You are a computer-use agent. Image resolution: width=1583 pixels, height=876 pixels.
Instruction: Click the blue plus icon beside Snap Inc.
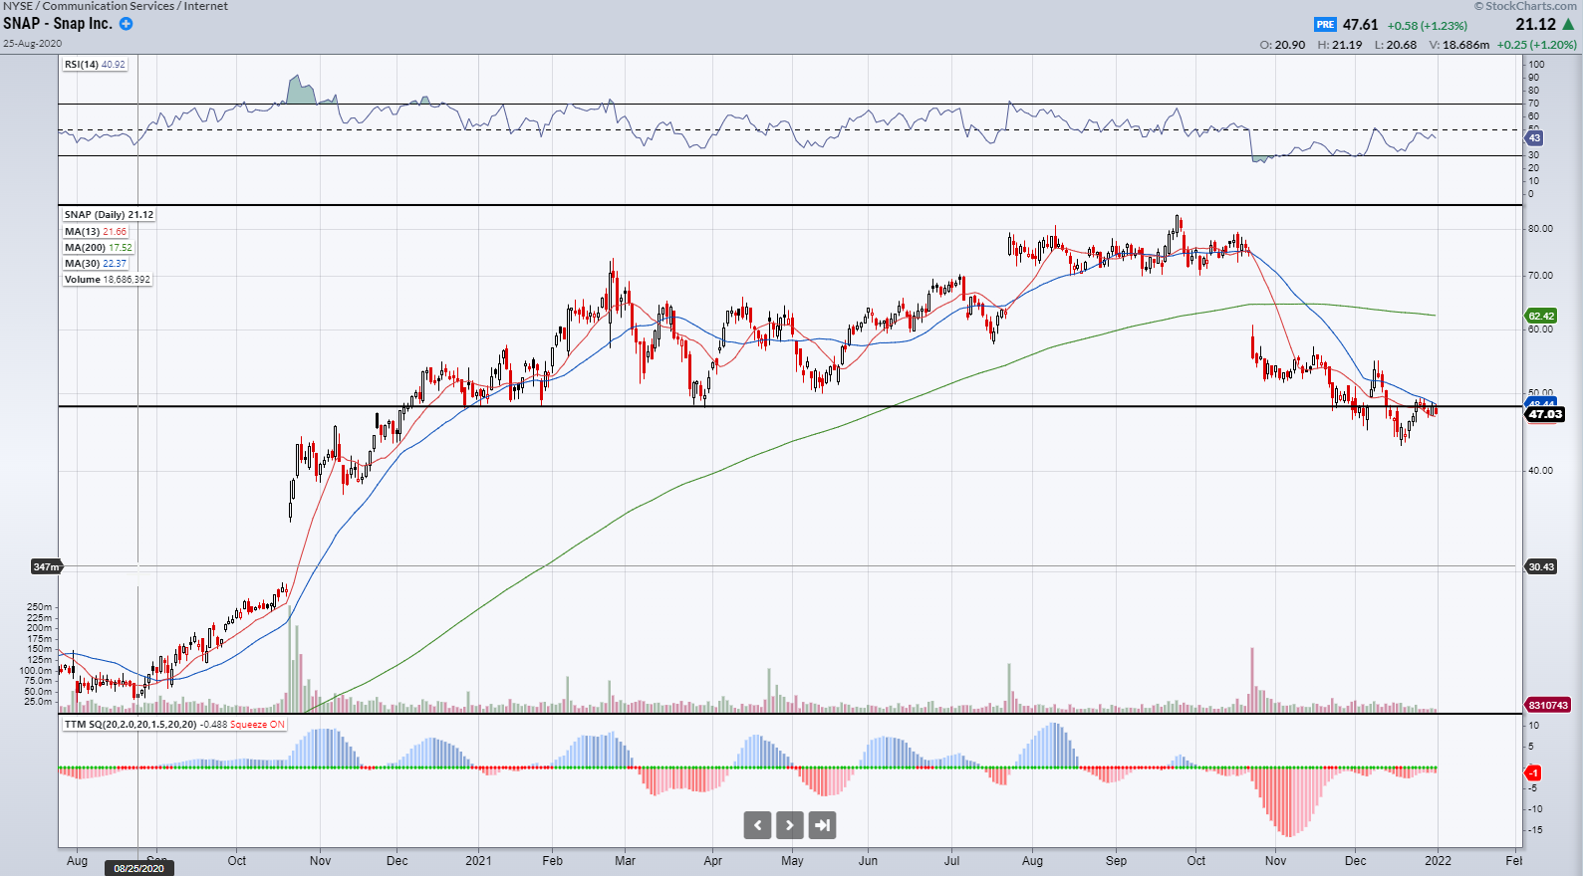[127, 24]
